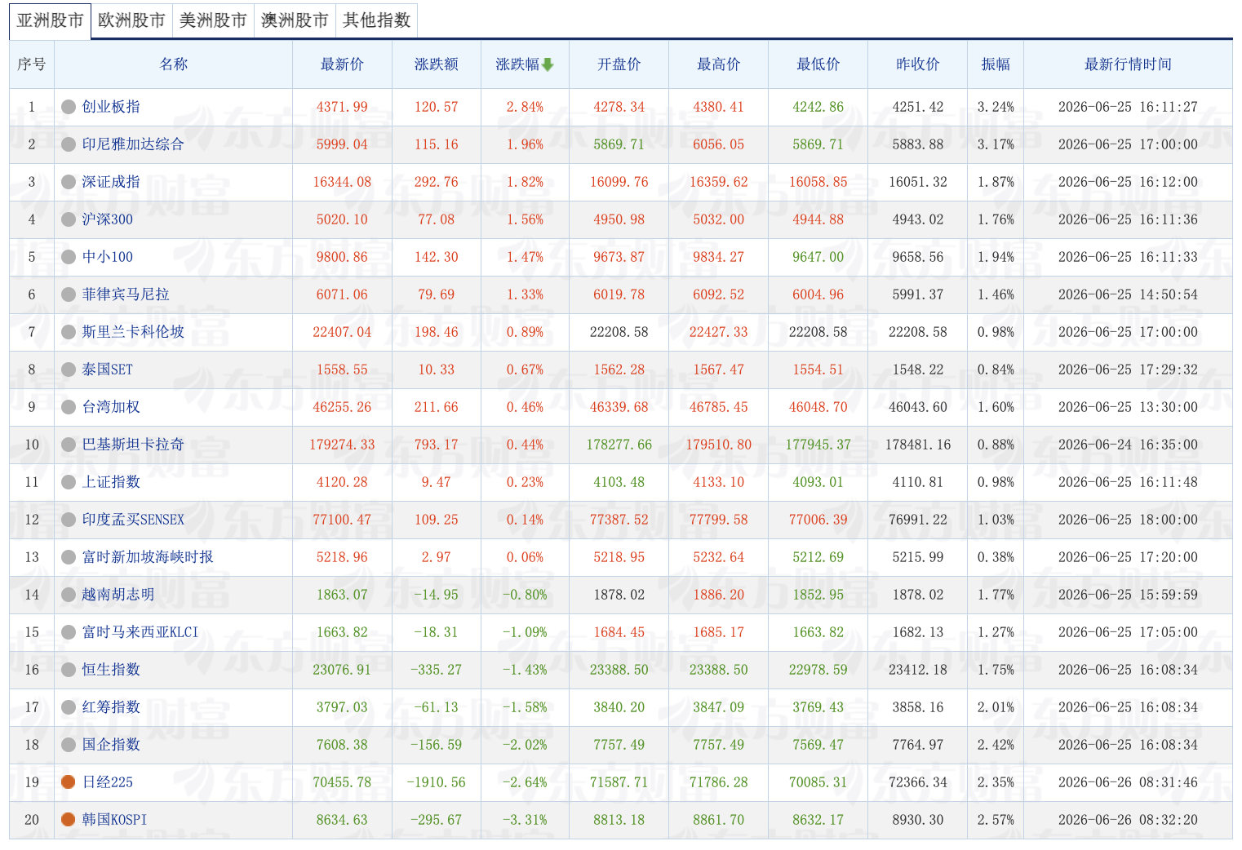Sort the table by 振幅 column
This screenshot has width=1242, height=850.
coord(996,64)
